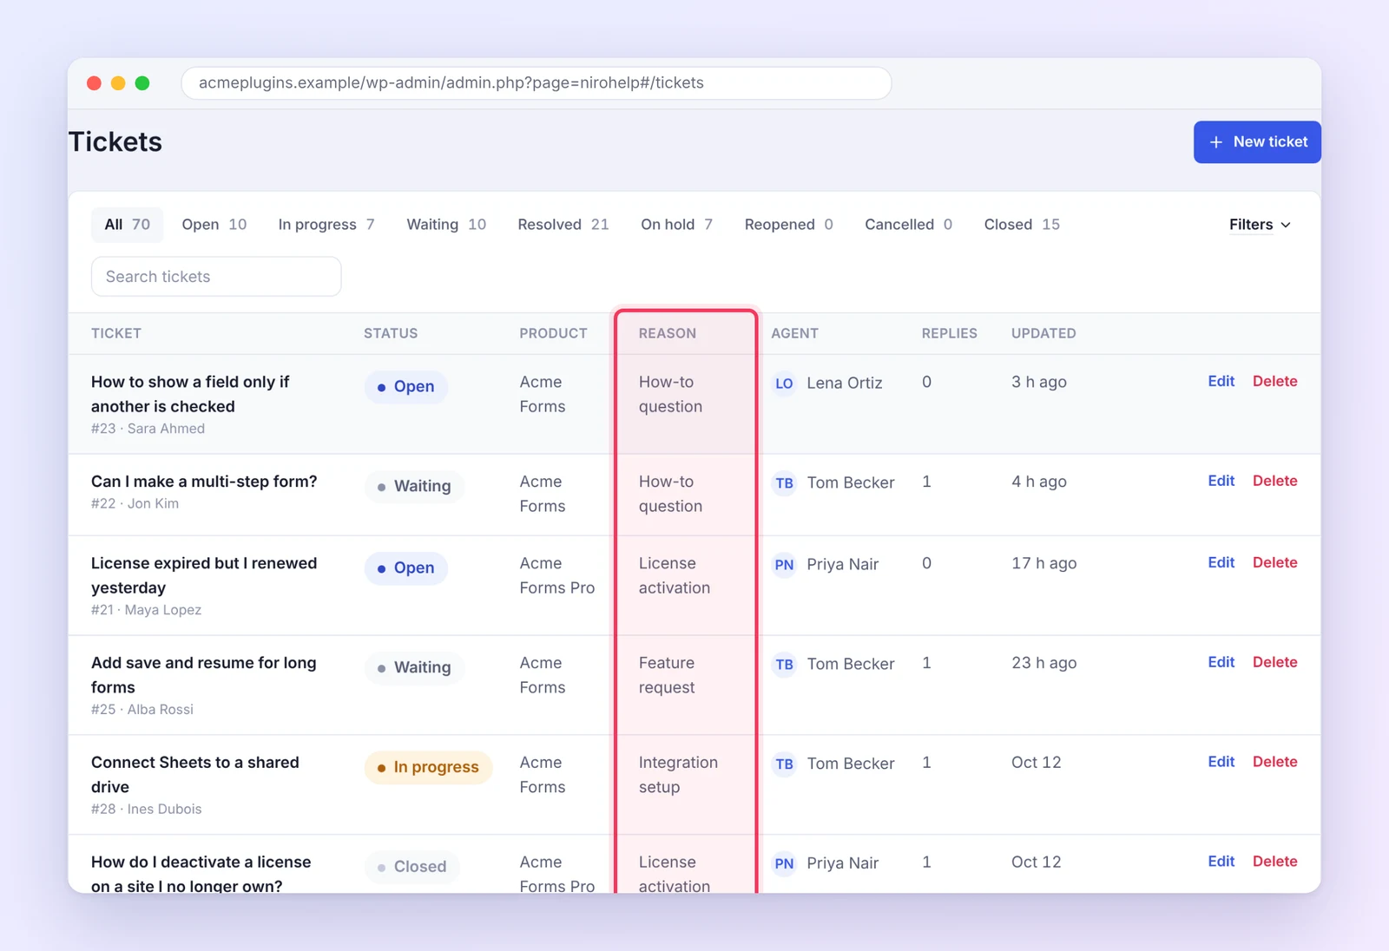The image size is (1389, 951).
Task: Click Integration setup reason cell
Action: [x=678, y=775]
